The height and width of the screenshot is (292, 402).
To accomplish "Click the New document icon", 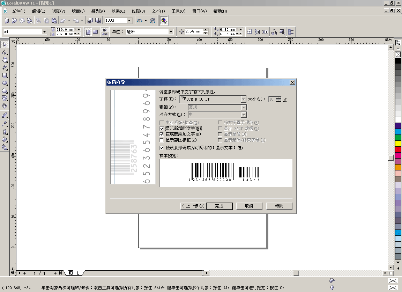I will coord(7,21).
